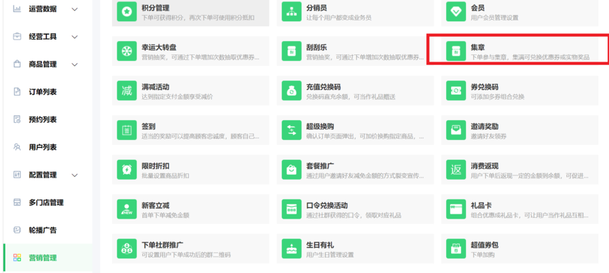Click the description '让每个用户都变成业务员'
The height and width of the screenshot is (273, 609).
(338, 18)
